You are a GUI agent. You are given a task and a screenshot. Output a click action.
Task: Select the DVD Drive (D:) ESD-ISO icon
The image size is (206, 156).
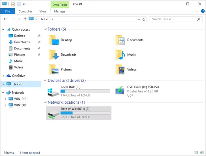click(x=120, y=90)
